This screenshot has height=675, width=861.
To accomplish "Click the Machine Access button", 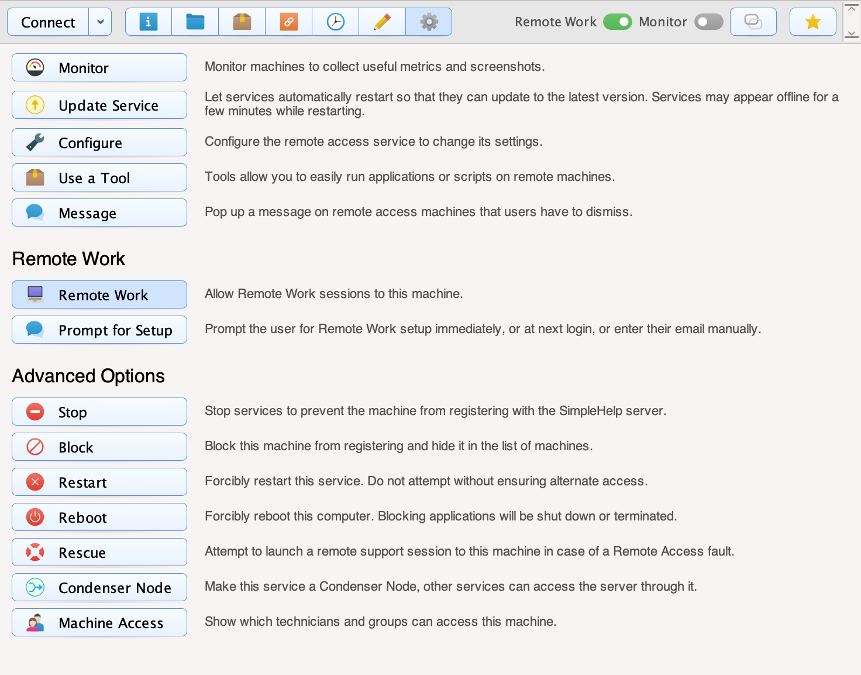I will click(99, 622).
